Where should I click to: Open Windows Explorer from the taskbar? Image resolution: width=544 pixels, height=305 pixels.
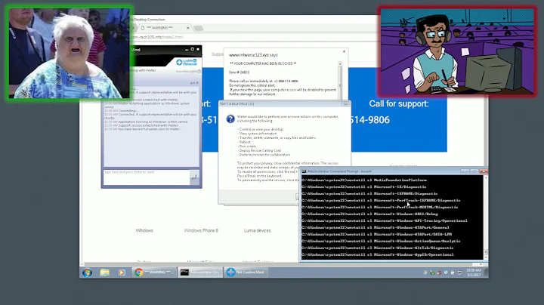click(105, 273)
